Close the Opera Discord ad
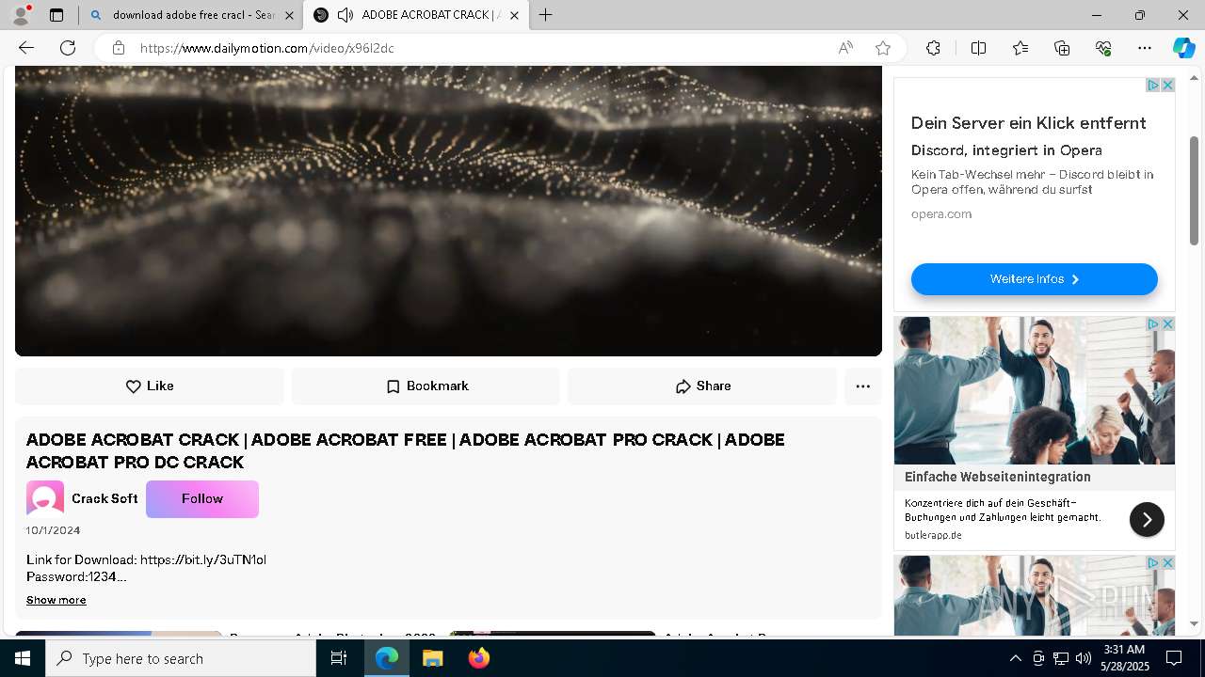 (x=1167, y=86)
